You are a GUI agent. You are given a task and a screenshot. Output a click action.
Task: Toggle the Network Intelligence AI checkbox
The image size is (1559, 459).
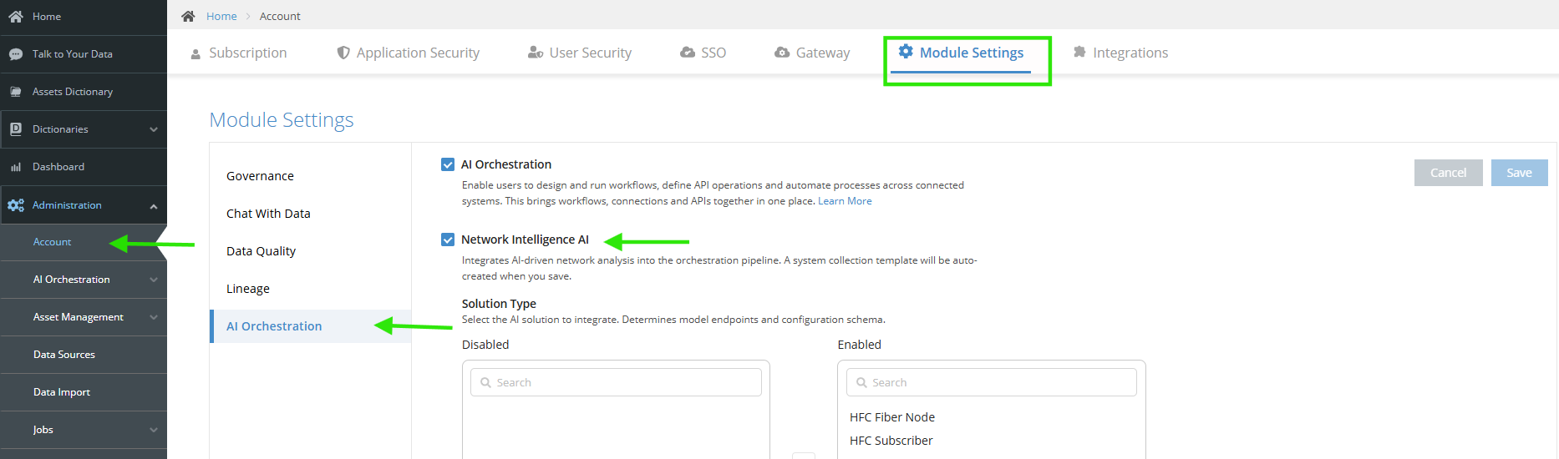448,240
